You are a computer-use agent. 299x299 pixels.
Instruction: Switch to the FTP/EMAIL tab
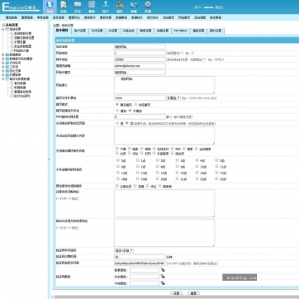click(180, 31)
